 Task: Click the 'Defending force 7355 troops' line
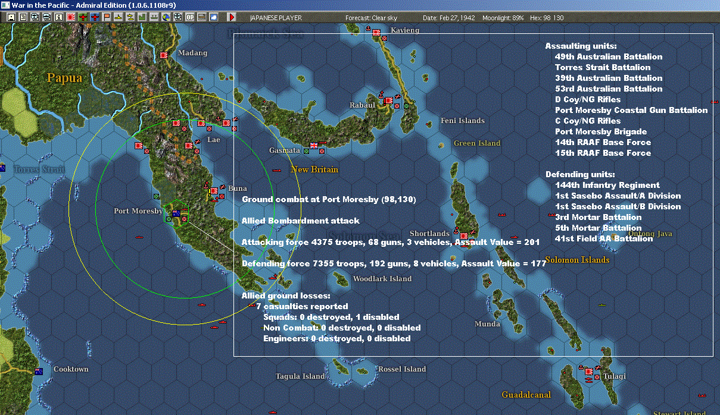click(x=394, y=263)
